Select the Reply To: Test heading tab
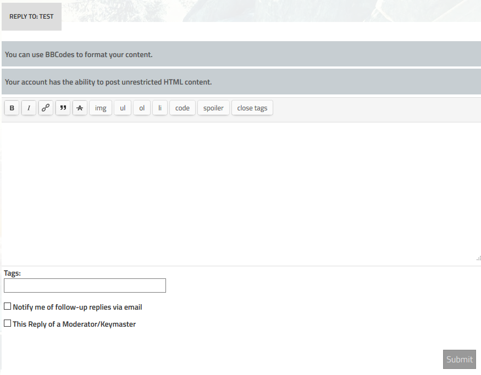Image resolution: width=481 pixels, height=375 pixels. coord(31,16)
